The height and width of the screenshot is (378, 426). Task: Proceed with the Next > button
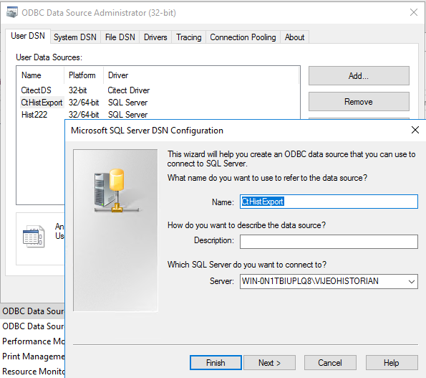[x=269, y=362]
